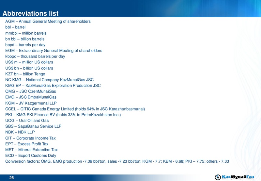Select the 'CCEL – CITIC Canada Energy Limited' line

75,109
